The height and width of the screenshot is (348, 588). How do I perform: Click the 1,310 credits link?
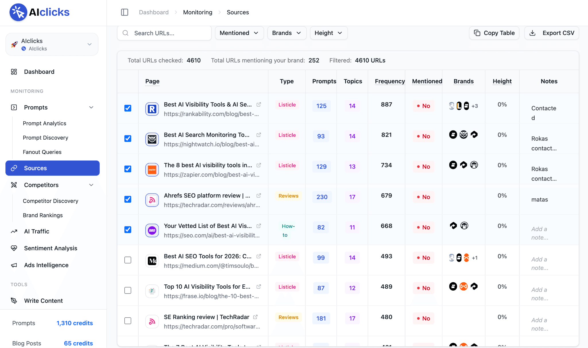[75, 323]
